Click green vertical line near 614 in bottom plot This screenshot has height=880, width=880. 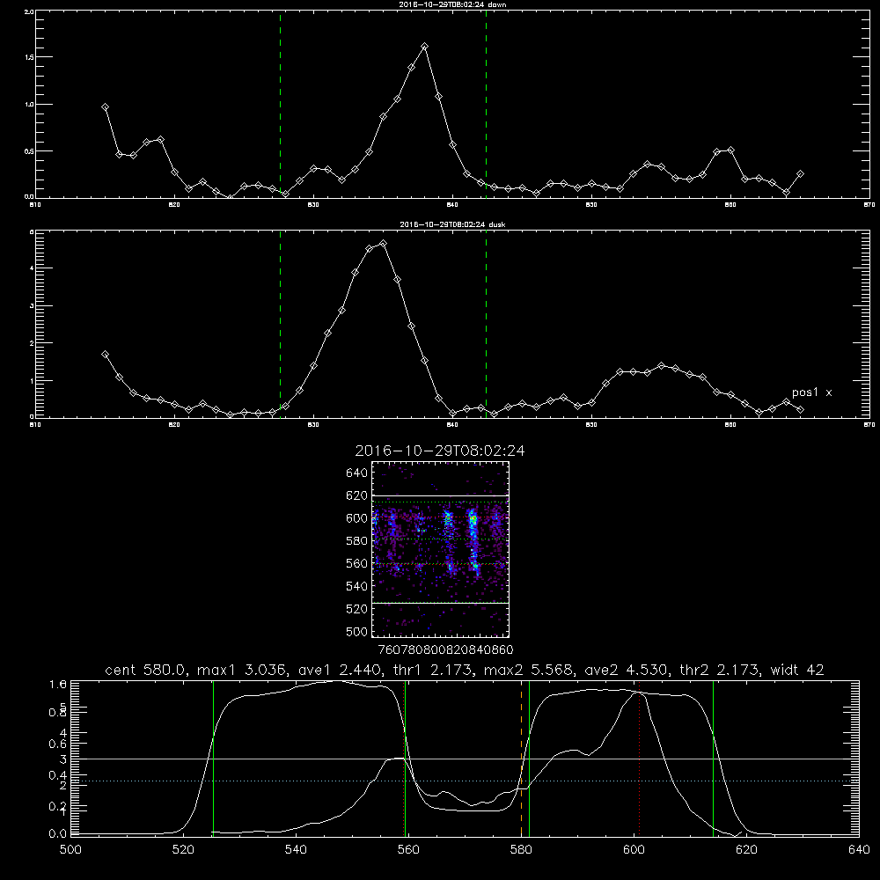point(714,759)
